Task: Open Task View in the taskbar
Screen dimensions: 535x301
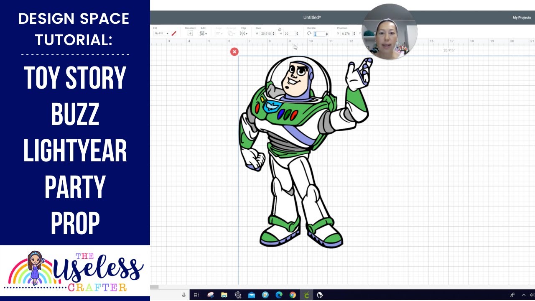Action: [x=196, y=295]
